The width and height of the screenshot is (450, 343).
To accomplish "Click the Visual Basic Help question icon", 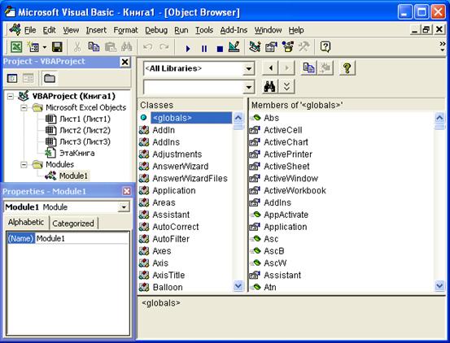I will pos(325,46).
